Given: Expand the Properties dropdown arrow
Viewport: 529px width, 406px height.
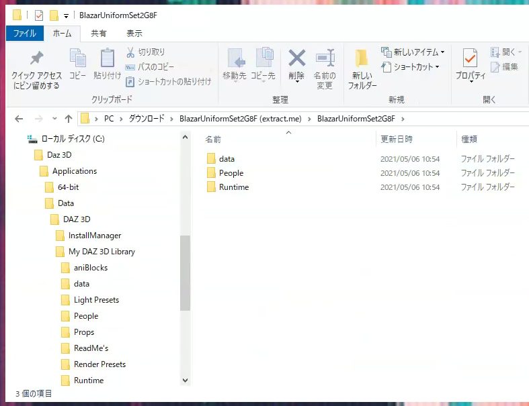Looking at the screenshot, I should coord(471,82).
